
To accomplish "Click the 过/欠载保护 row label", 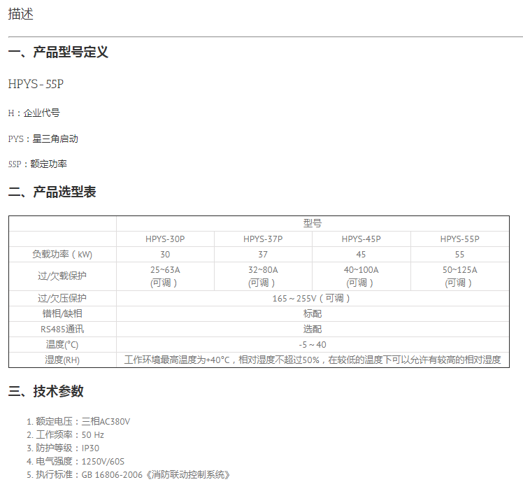I will click(x=62, y=276).
